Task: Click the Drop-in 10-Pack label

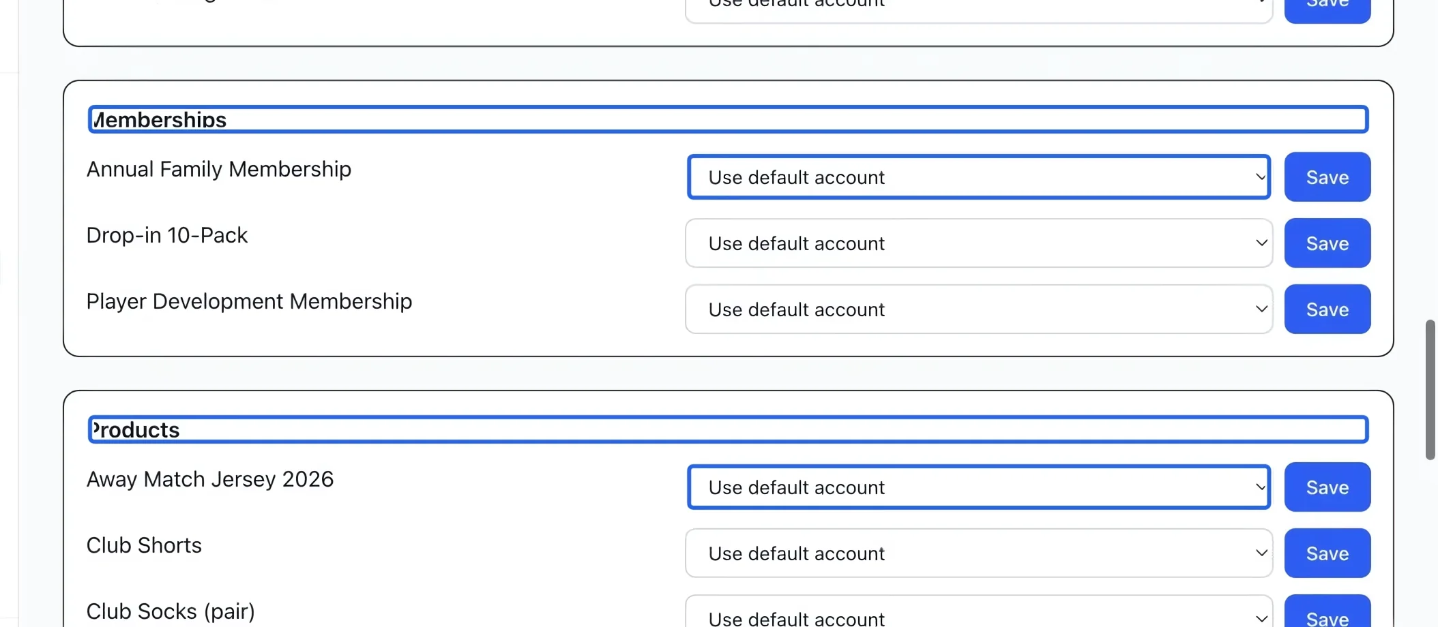Action: pos(167,235)
